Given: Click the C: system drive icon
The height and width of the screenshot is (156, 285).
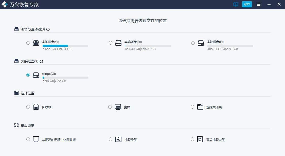Looking at the screenshot, I should [x=36, y=43].
